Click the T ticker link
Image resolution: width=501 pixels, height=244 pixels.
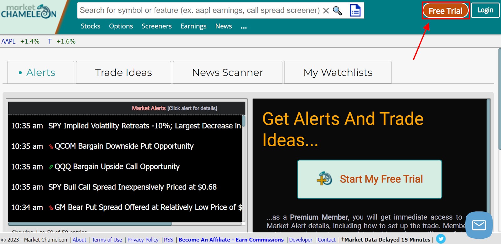(x=49, y=41)
